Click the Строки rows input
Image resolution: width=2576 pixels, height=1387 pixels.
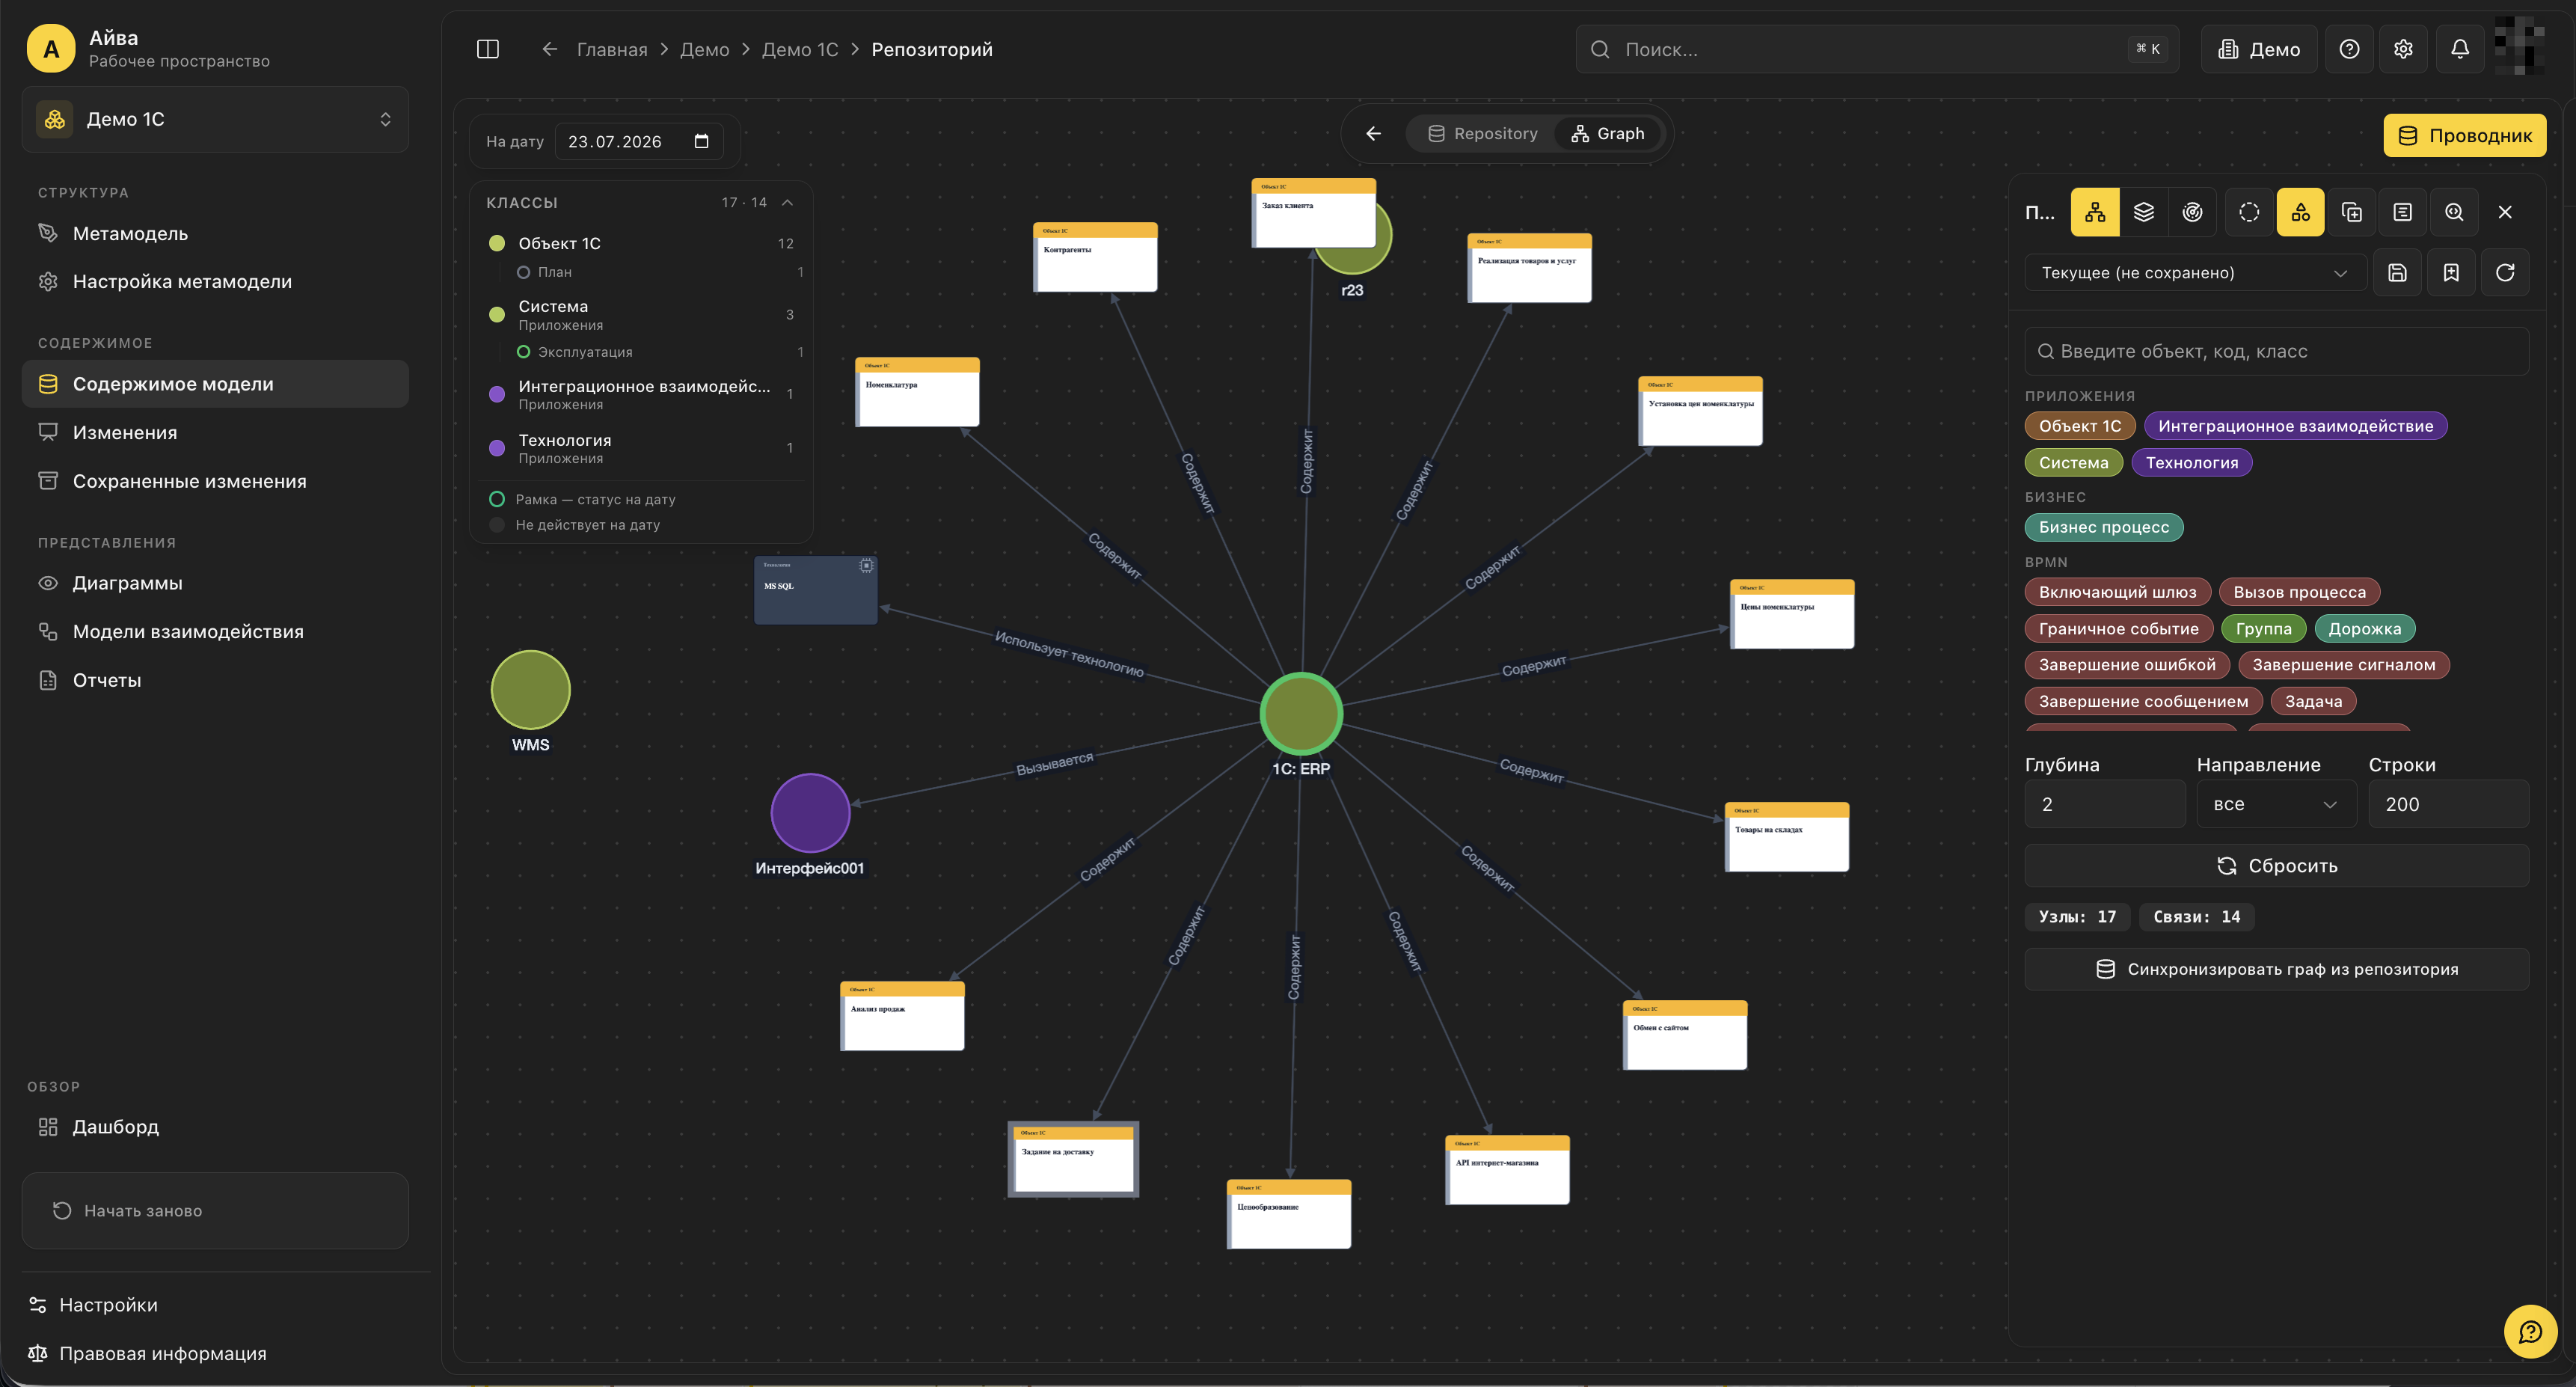pyautogui.click(x=2448, y=804)
